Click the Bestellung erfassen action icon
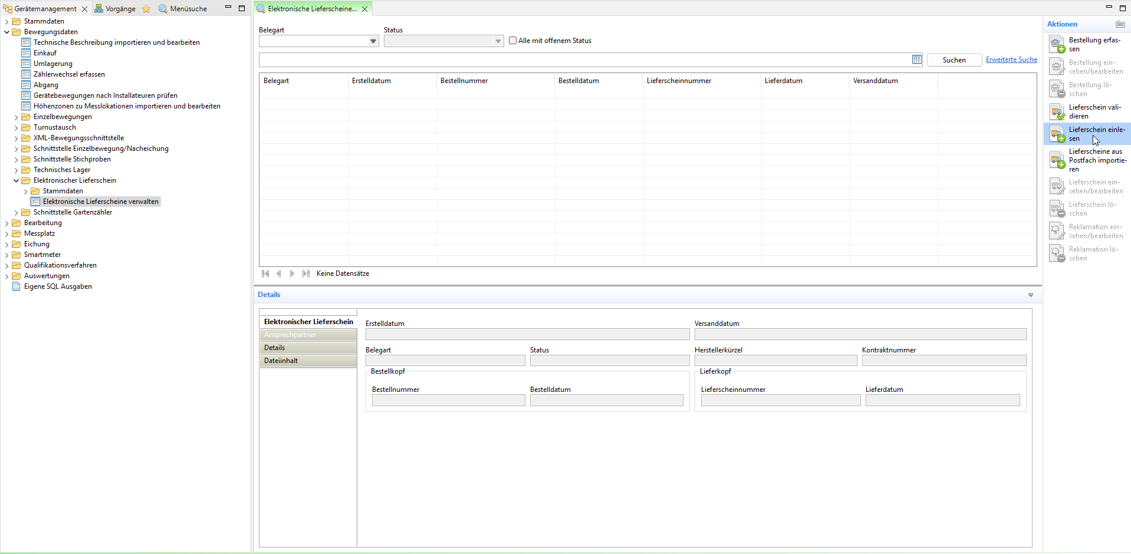The width and height of the screenshot is (1131, 554). point(1057,44)
